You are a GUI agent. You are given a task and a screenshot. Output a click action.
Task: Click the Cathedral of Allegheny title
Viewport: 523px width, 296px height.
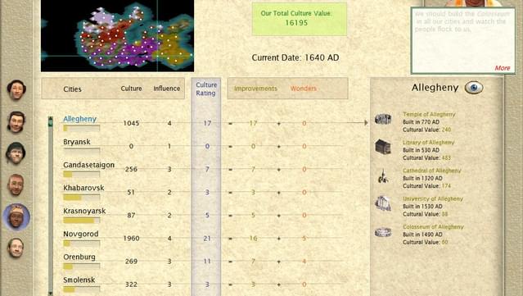pyautogui.click(x=431, y=171)
